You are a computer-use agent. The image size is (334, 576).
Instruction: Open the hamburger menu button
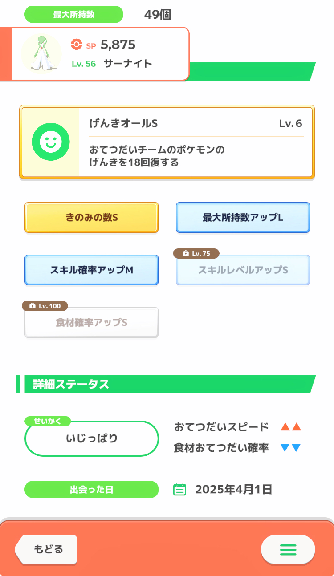click(x=288, y=550)
